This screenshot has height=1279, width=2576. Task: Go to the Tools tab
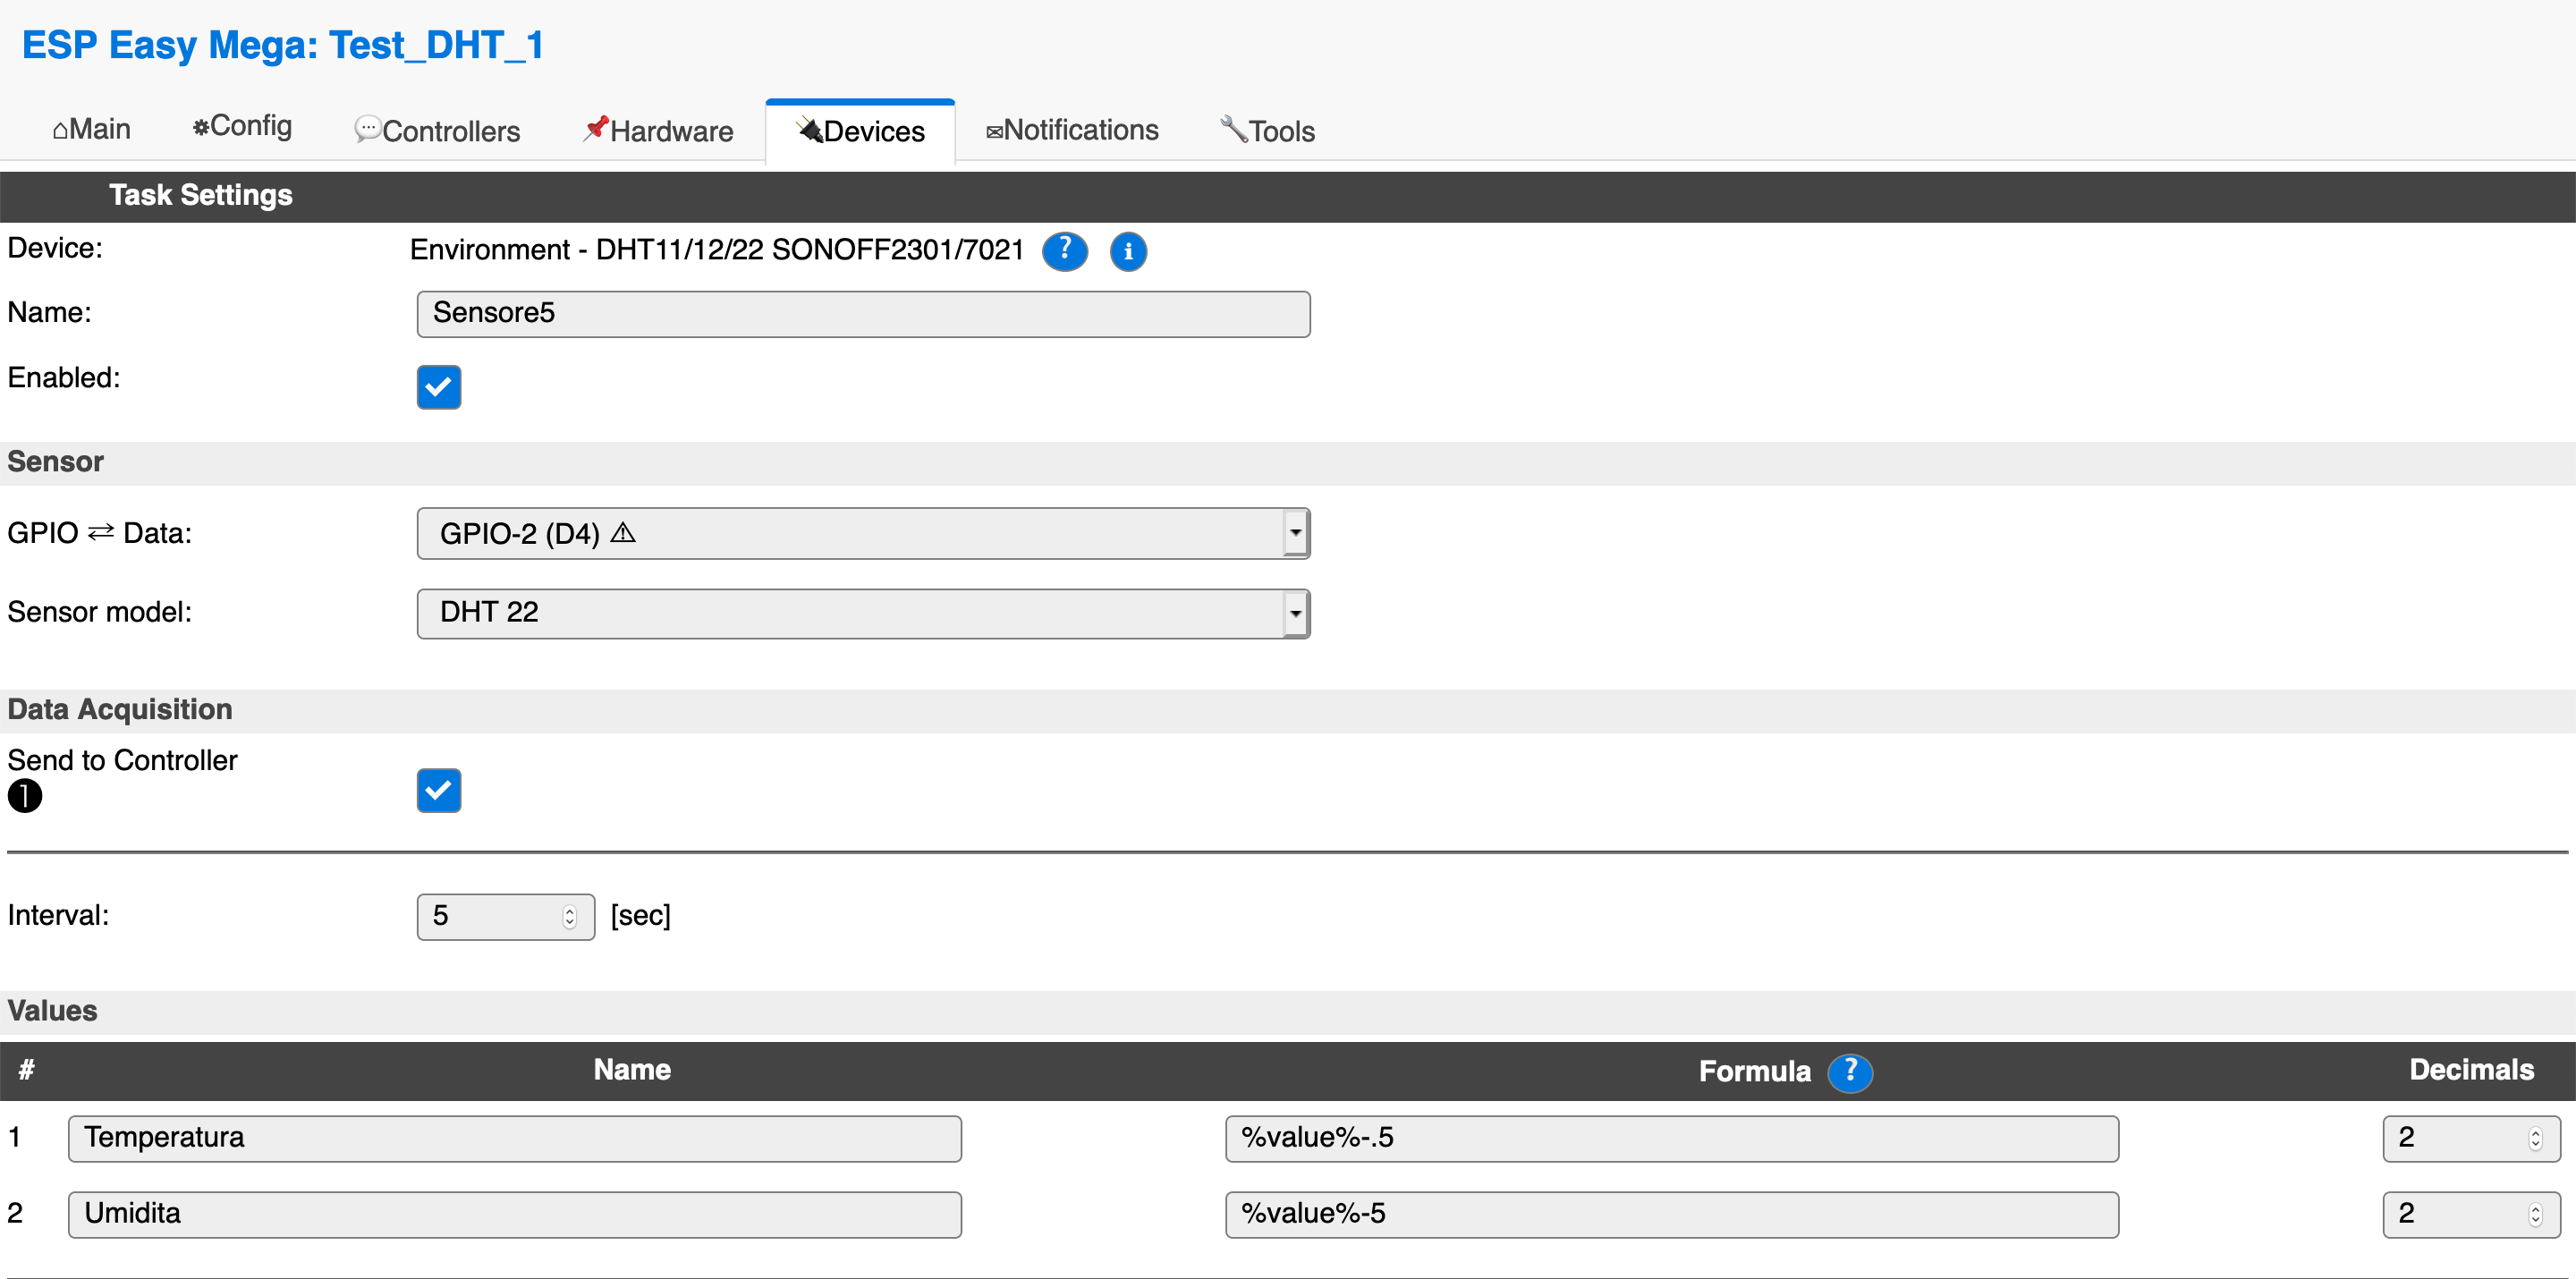point(1267,131)
